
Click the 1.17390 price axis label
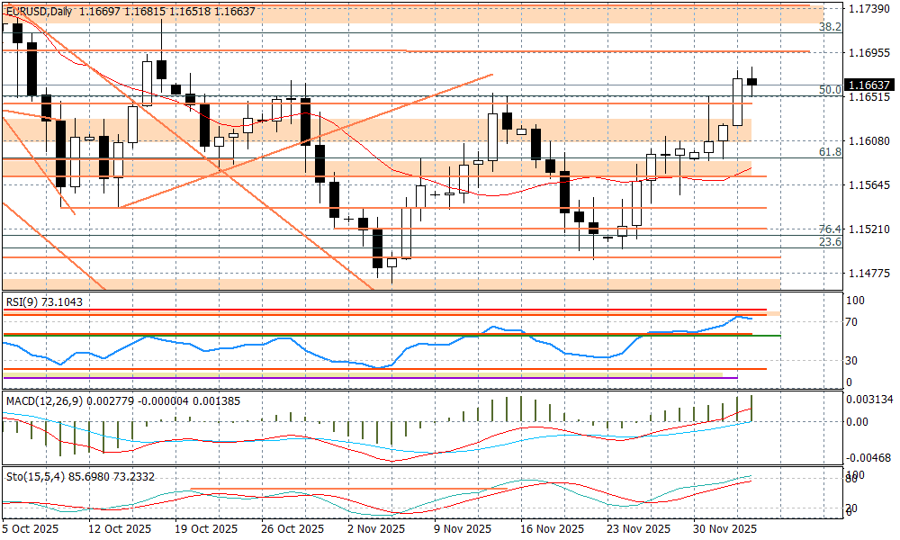tap(868, 8)
